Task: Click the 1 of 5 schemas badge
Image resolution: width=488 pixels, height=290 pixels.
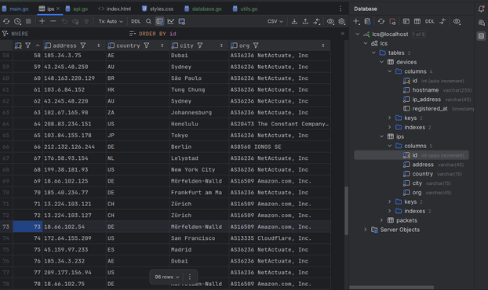Action: (419, 34)
